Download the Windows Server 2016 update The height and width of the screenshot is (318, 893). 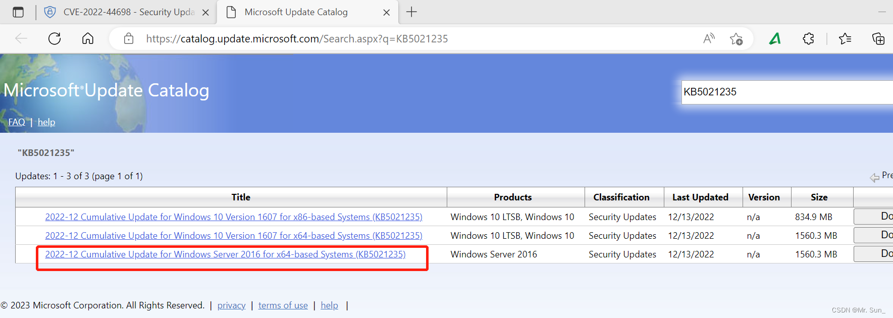(873, 254)
